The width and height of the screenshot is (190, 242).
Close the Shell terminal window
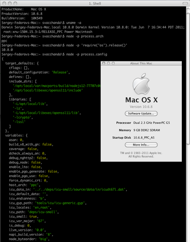[x=4, y=3]
